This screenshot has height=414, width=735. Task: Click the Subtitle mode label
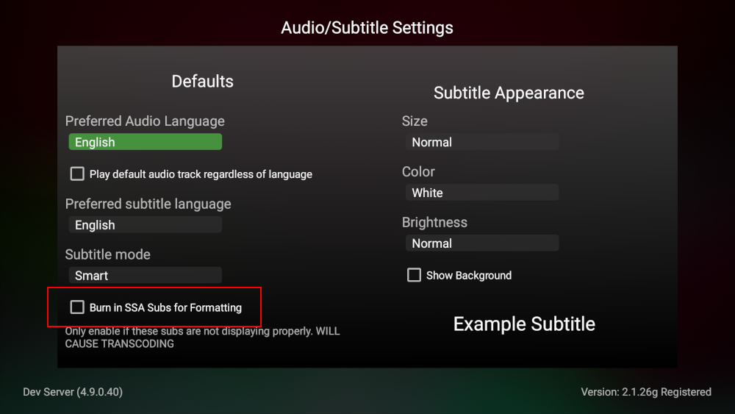(x=107, y=254)
